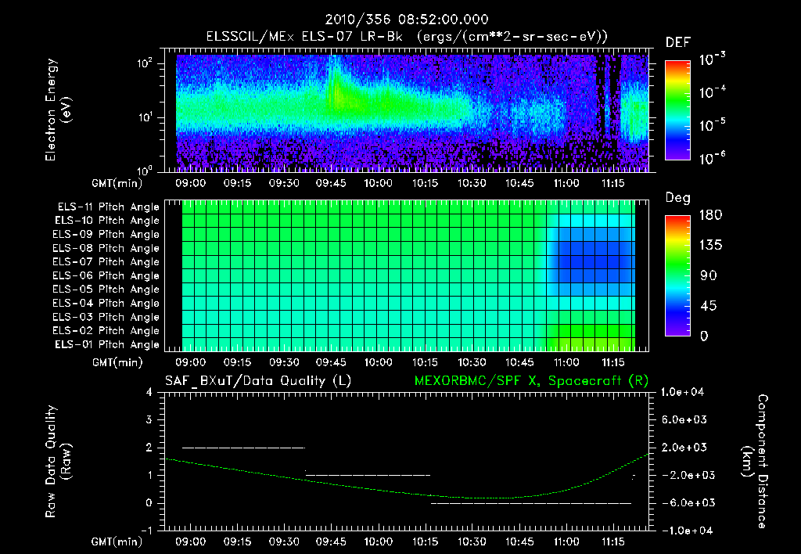
Task: Click the 10^0 electron energy tick label
Action: [145, 170]
